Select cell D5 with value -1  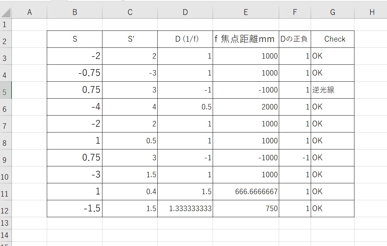185,90
